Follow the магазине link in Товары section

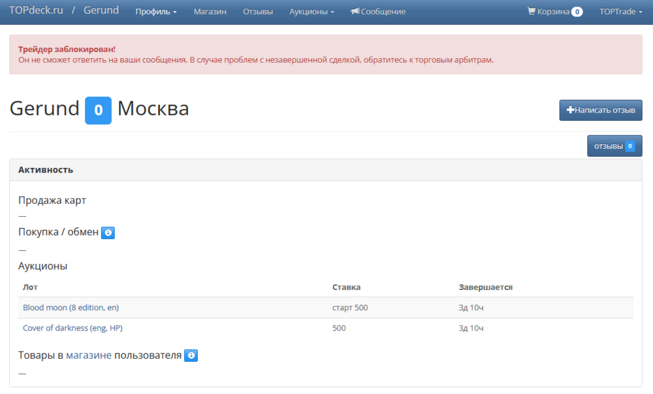point(89,355)
